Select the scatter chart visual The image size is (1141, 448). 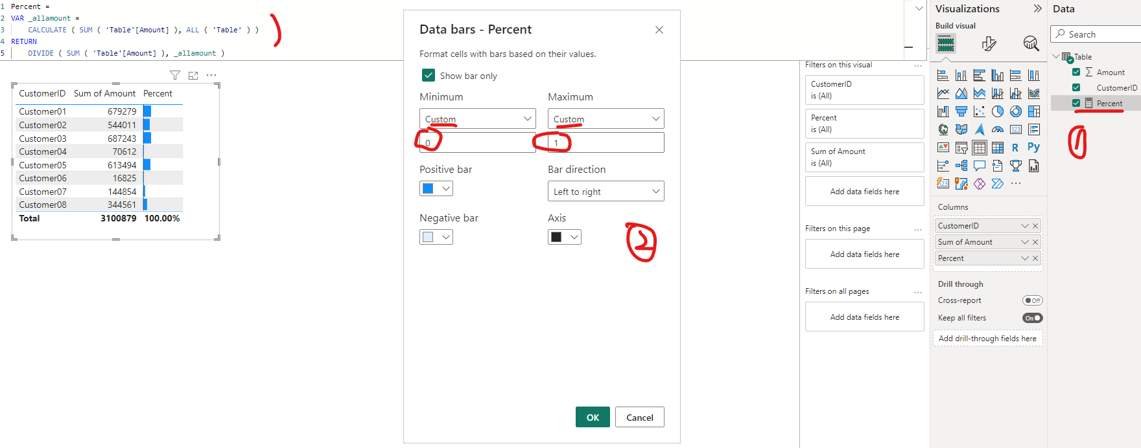click(x=980, y=111)
